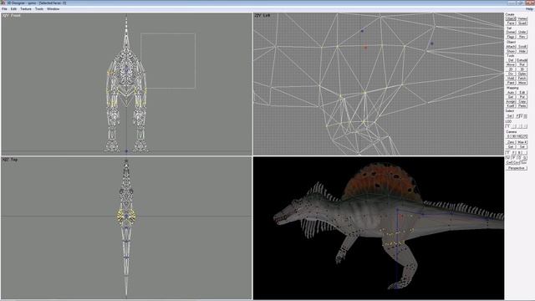Click the Top viewport label
This screenshot has height=301, width=535.
click(x=10, y=160)
